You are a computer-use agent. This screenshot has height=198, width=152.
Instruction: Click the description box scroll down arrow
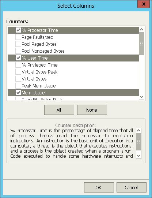[138, 156]
